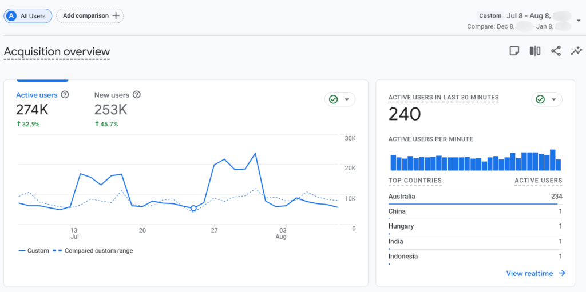Click the 30K y-axis label

tap(350, 138)
